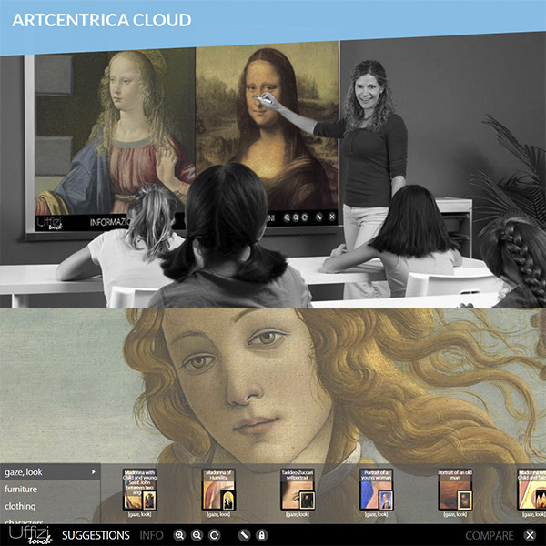Close the viewer with the X icon
The width and height of the screenshot is (546, 546).
[530, 535]
